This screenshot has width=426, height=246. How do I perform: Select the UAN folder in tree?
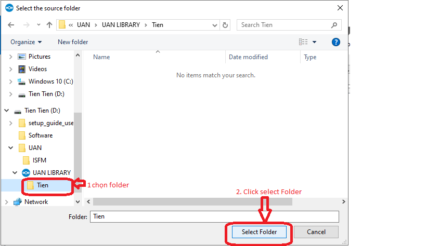[x=35, y=148]
